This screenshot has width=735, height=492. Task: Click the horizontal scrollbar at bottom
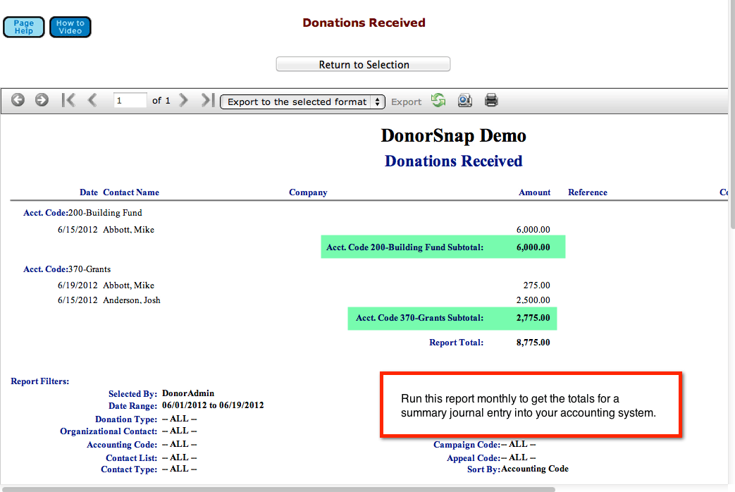pyautogui.click(x=279, y=490)
